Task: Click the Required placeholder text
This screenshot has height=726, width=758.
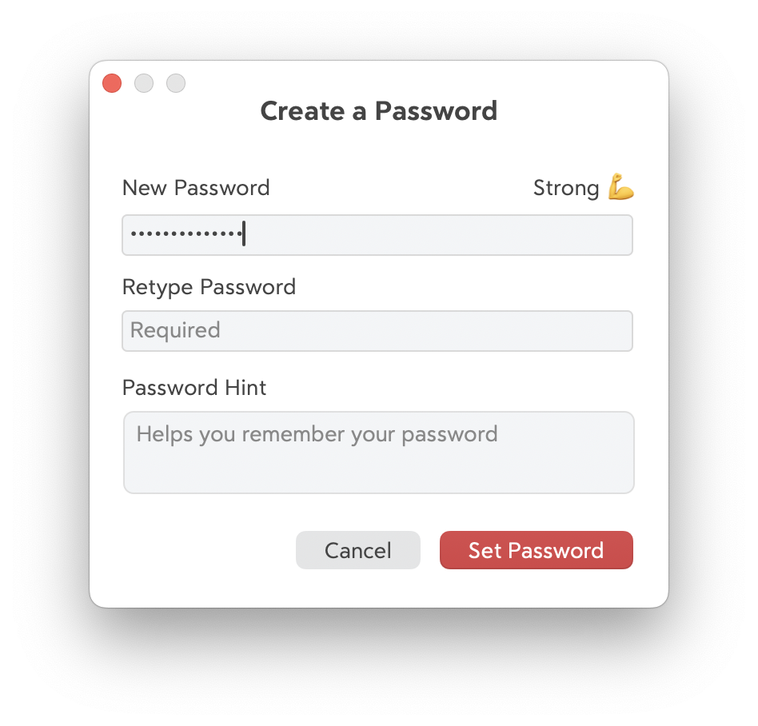Action: [175, 330]
